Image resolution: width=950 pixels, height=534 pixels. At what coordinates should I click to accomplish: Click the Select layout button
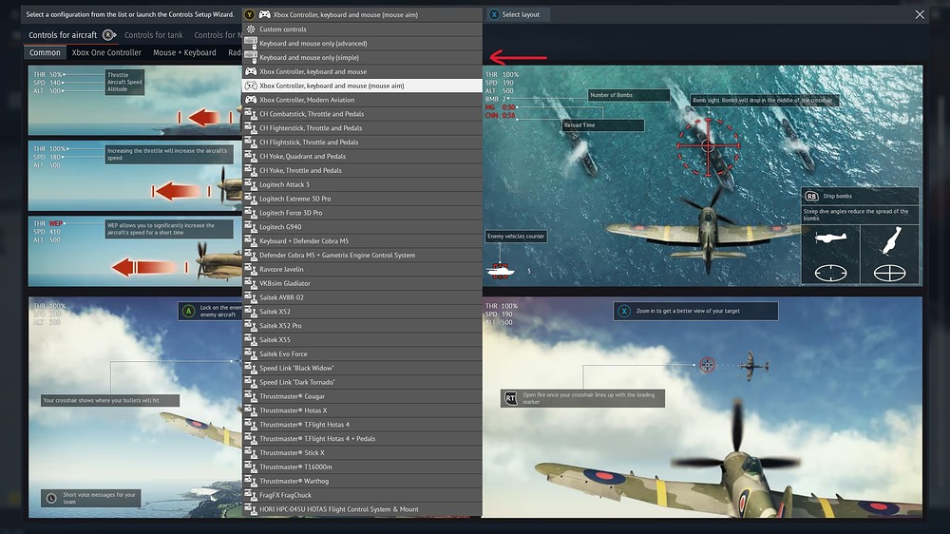pyautogui.click(x=517, y=14)
